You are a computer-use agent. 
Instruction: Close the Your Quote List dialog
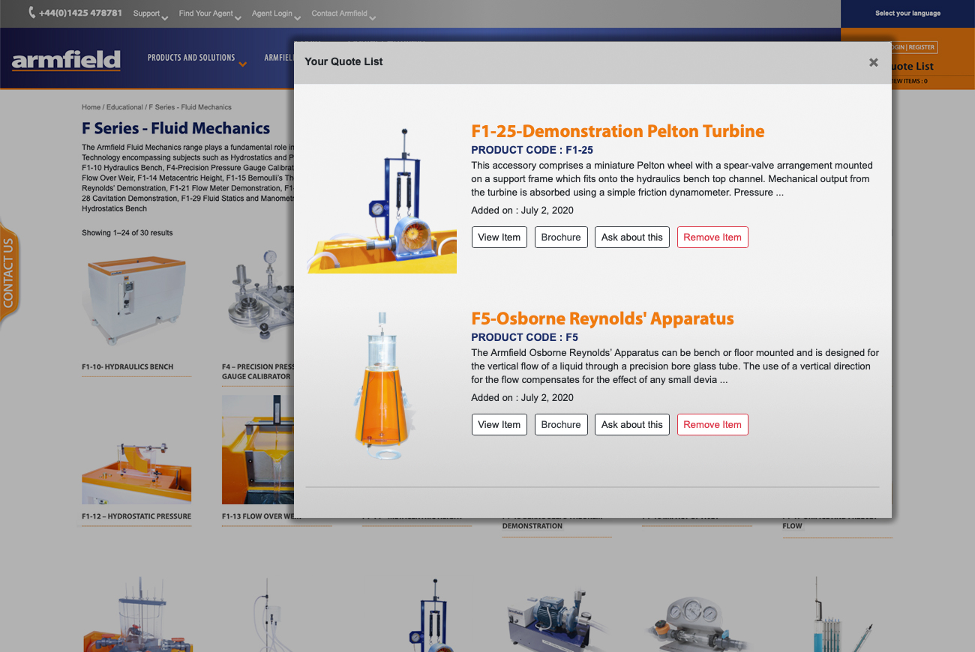click(873, 62)
